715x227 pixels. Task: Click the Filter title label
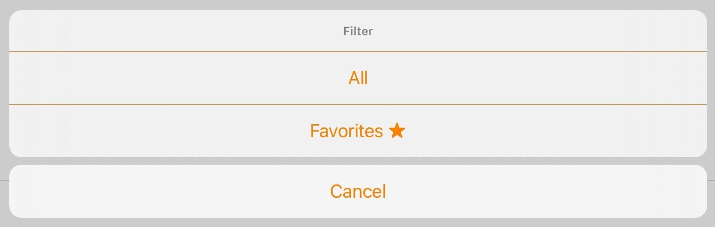(x=358, y=32)
